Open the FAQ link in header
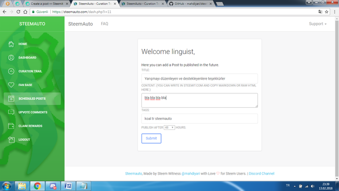Screen dimensions: 339x191 (104, 24)
